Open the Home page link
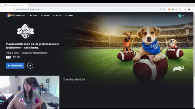This screenshot has height=109, width=195. click(x=34, y=15)
